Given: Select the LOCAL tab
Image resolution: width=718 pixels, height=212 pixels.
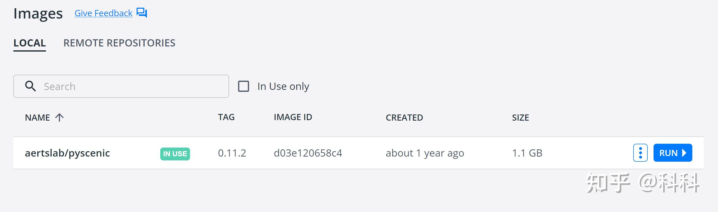Looking at the screenshot, I should (x=29, y=43).
